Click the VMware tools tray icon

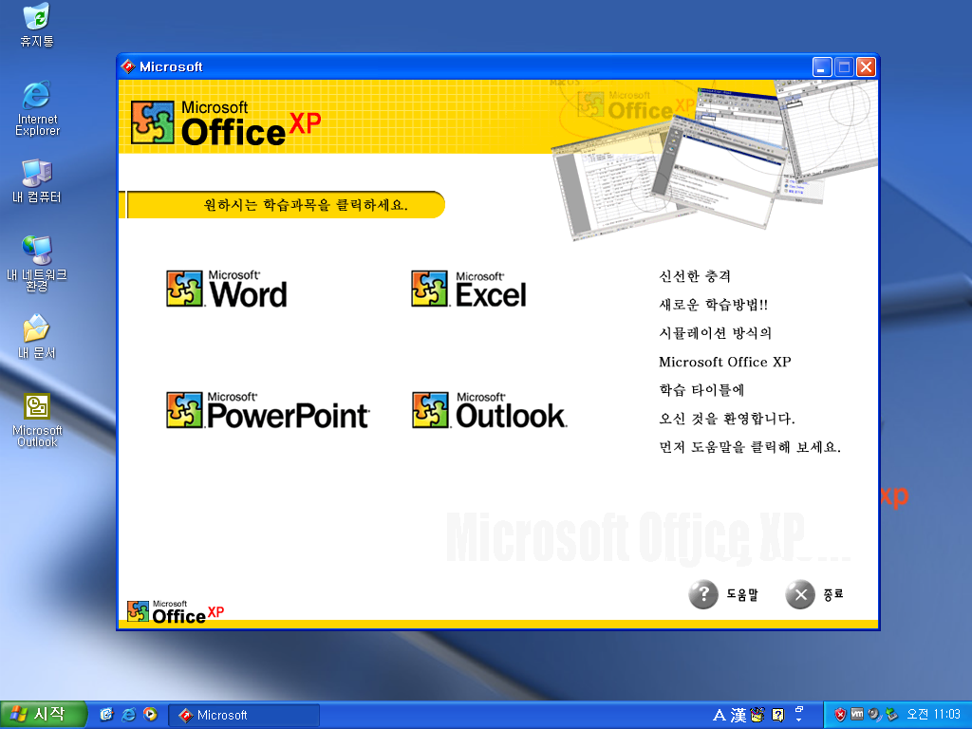point(857,715)
